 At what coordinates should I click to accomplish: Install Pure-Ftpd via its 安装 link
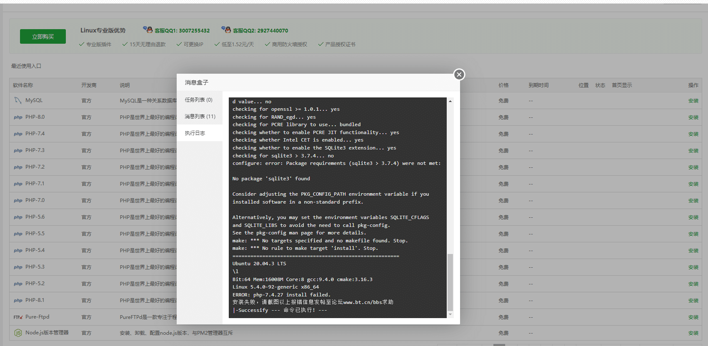point(693,317)
